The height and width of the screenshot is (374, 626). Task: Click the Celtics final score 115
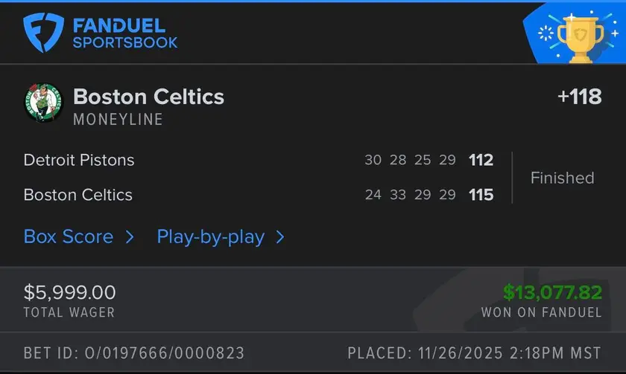tap(481, 195)
